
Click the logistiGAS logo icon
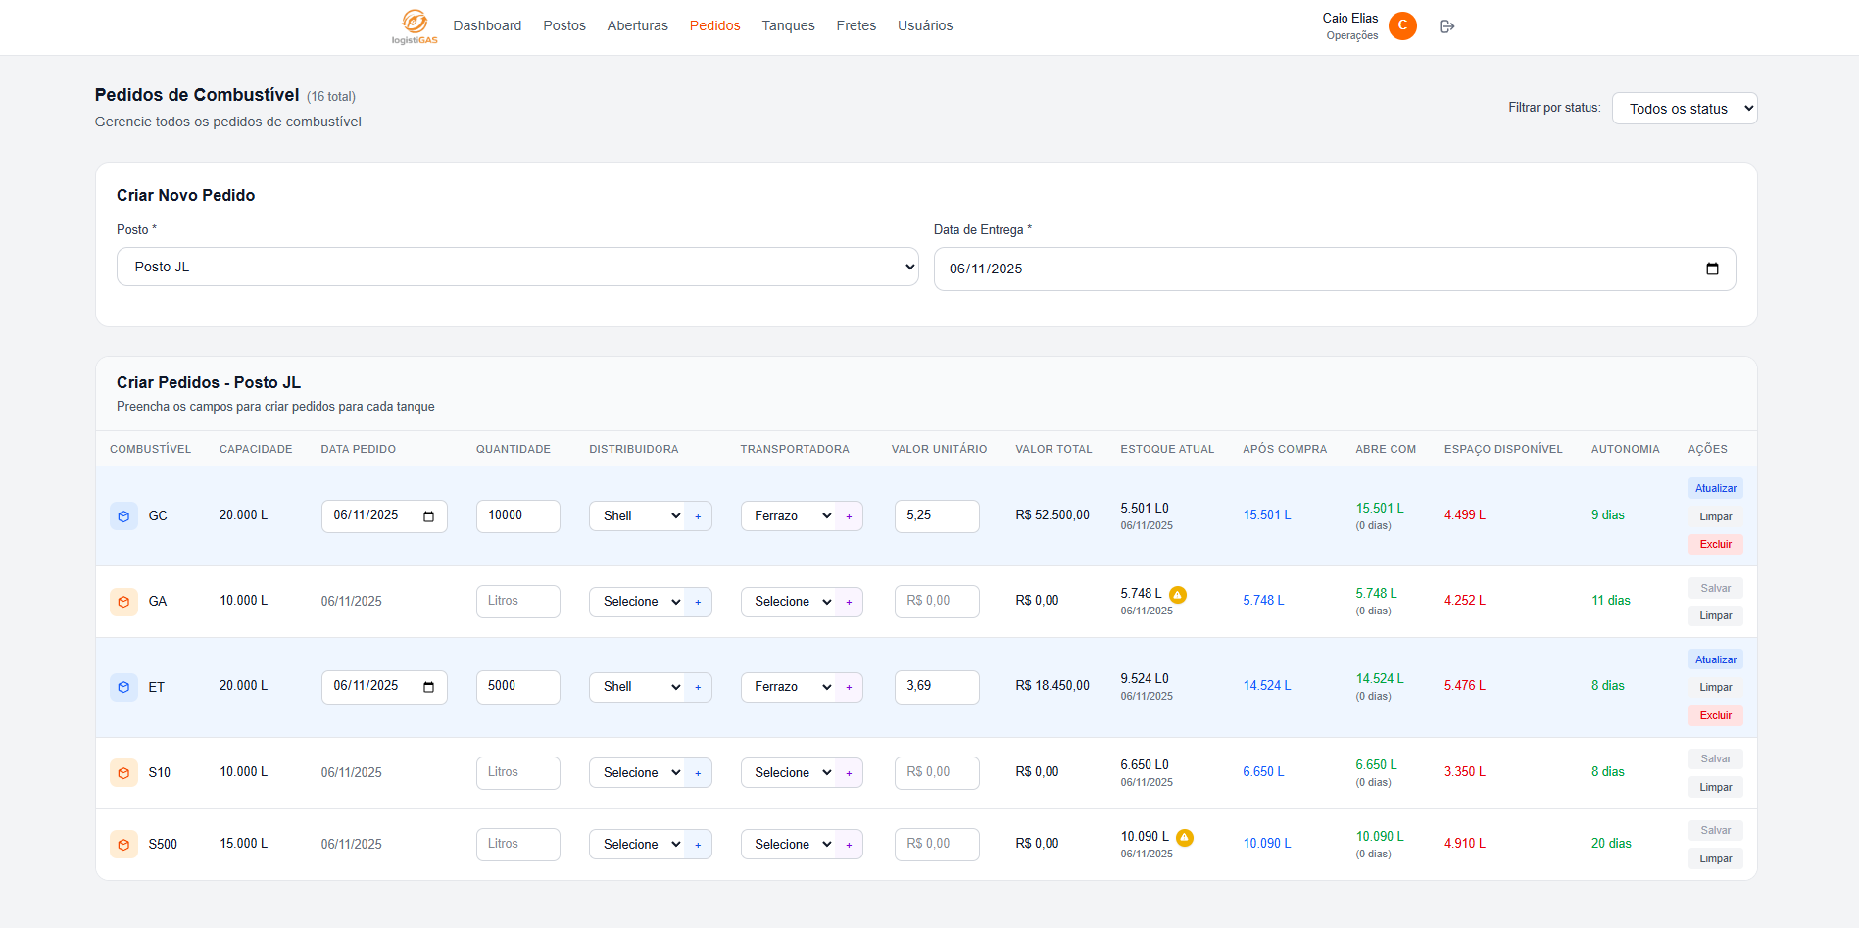tap(415, 23)
